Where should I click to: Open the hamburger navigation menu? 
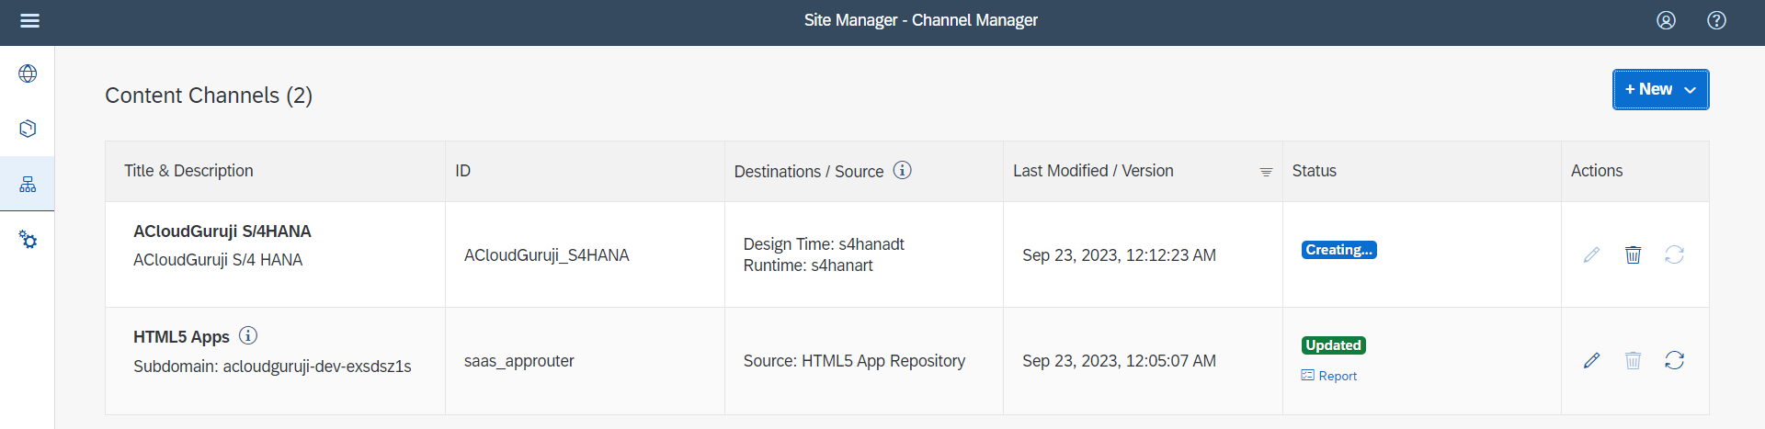click(29, 20)
